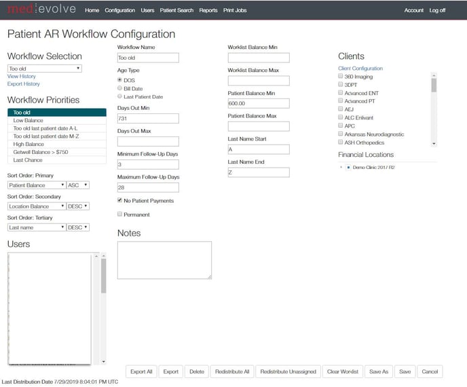The width and height of the screenshot is (467, 387).
Task: Click the Clients list scrollbar thumb
Action: pyautogui.click(x=434, y=86)
